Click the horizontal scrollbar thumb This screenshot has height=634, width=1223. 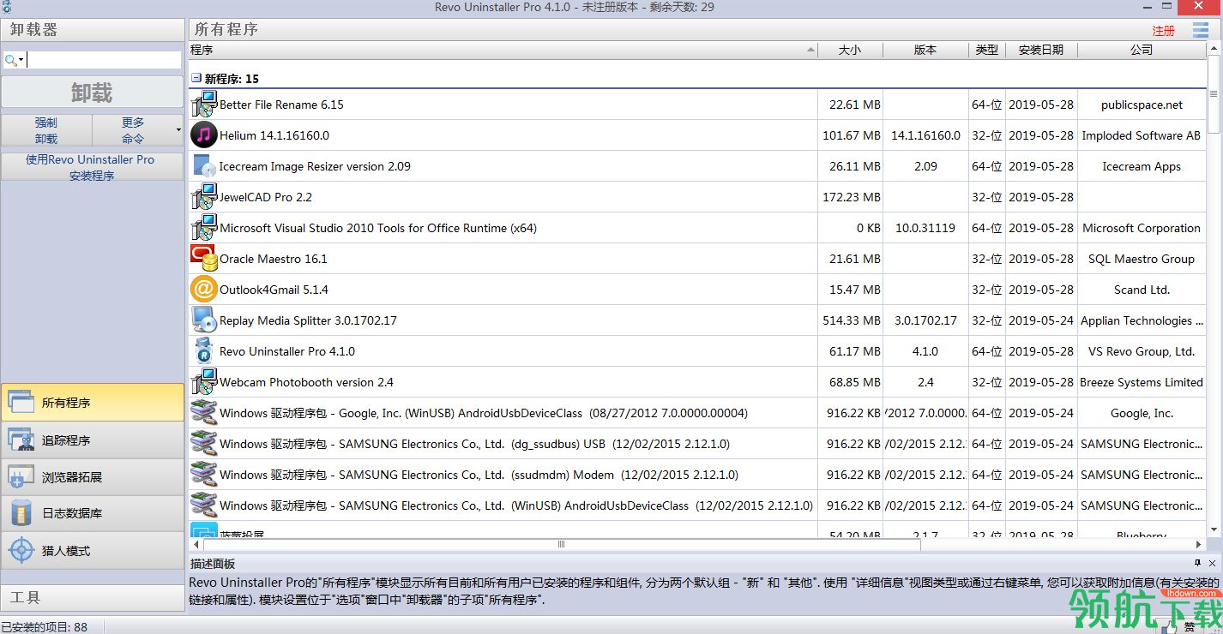tap(561, 544)
